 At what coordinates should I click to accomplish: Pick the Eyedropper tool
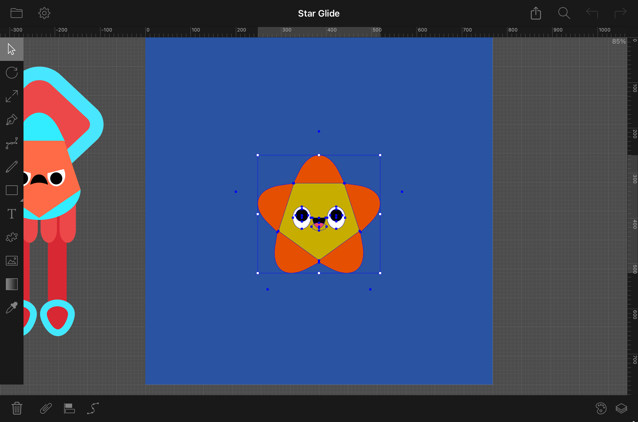pyautogui.click(x=11, y=308)
